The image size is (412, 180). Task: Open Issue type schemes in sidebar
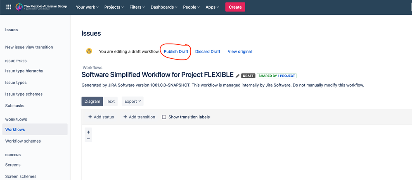[24, 94]
